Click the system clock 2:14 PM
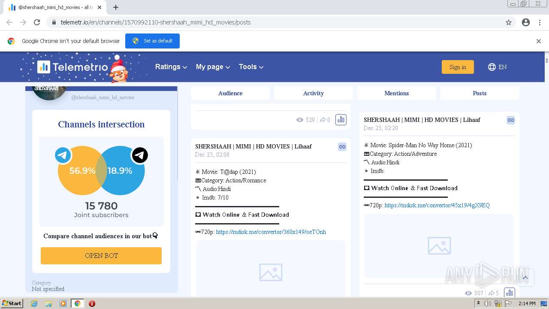This screenshot has height=309, width=549. [527, 303]
